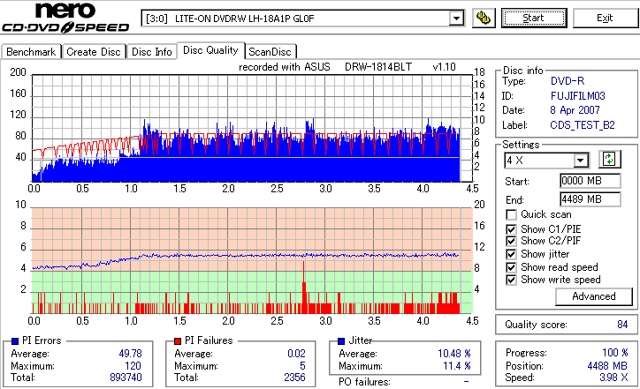Click the red PI Failures legend square
The height and width of the screenshot is (389, 640).
point(178,341)
